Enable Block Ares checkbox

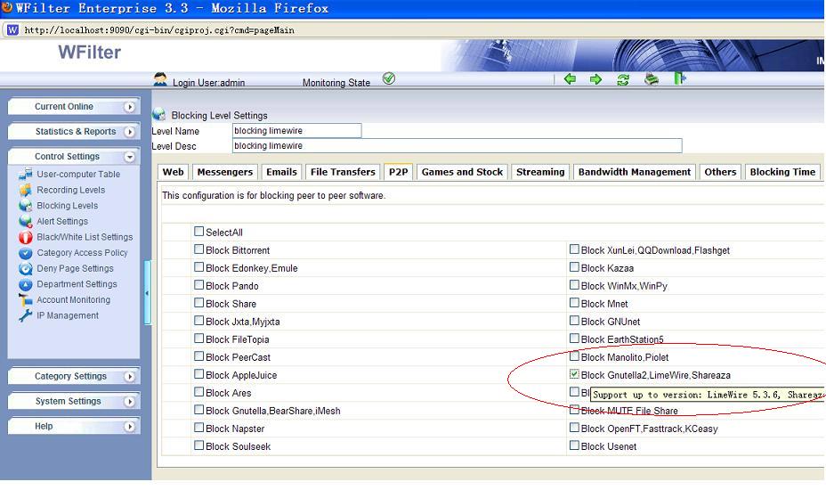point(198,392)
